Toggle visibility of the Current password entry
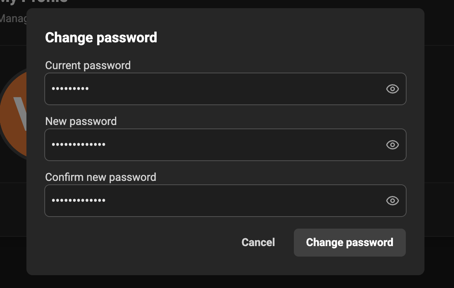The width and height of the screenshot is (454, 288). pyautogui.click(x=392, y=89)
